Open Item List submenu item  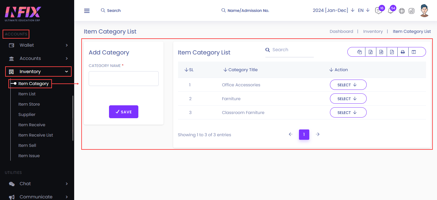coord(27,94)
